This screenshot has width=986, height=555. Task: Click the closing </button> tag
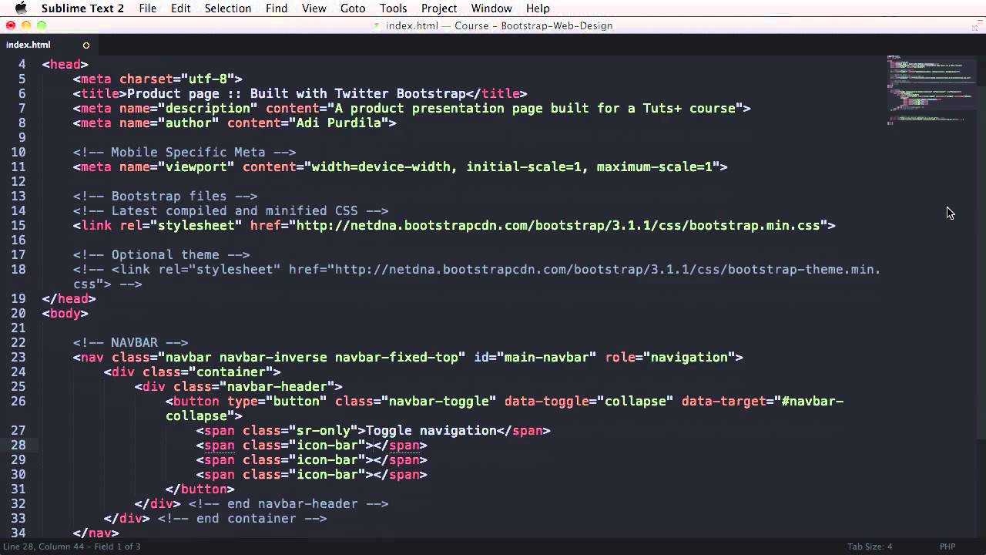click(200, 489)
